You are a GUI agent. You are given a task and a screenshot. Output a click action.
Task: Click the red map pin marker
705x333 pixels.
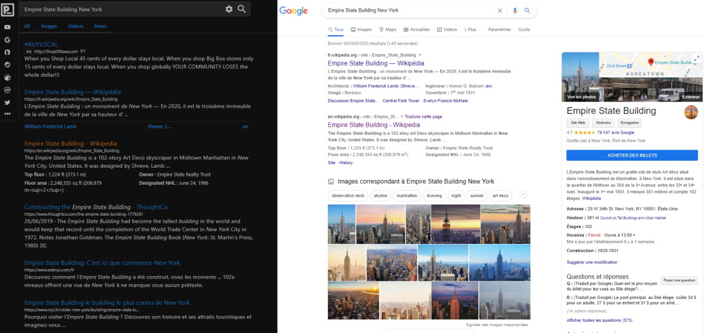[x=650, y=62]
